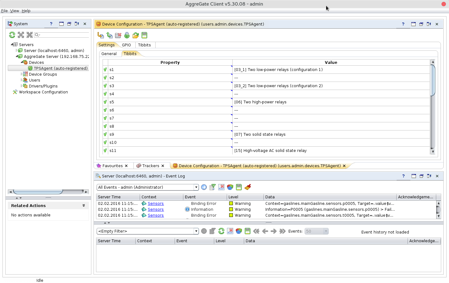This screenshot has height=283, width=449.
Task: Click the blue arrow icon beside All Events filter
Action: tap(204, 187)
